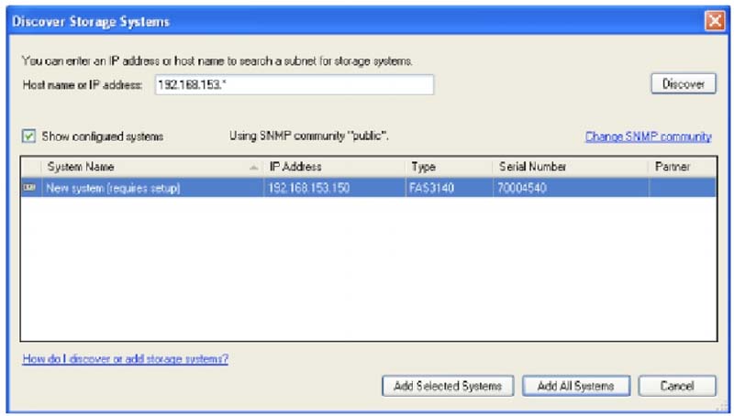This screenshot has width=734, height=416.
Task: Click serial number 70004540 cell
Action: 521,188
